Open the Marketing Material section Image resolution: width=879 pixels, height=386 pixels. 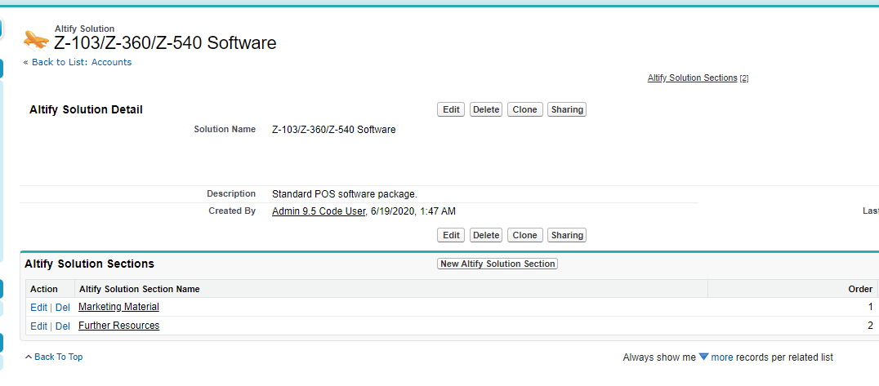click(x=118, y=307)
